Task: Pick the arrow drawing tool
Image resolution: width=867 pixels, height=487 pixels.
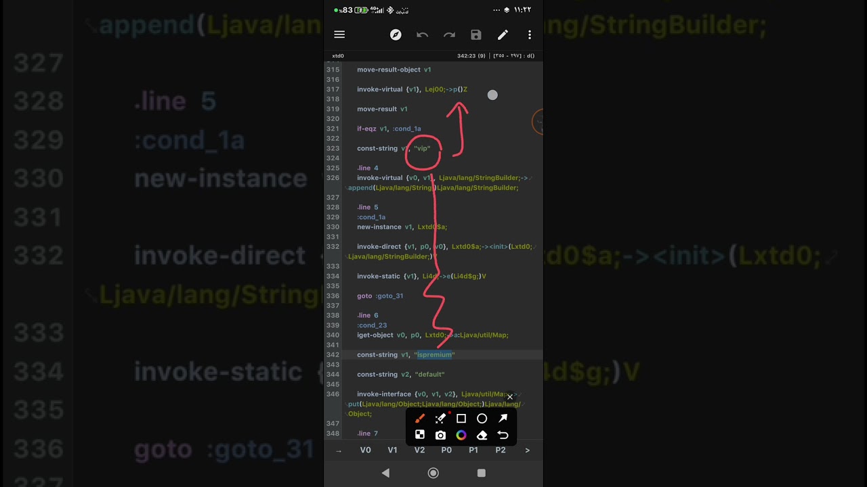Action: pos(503,419)
